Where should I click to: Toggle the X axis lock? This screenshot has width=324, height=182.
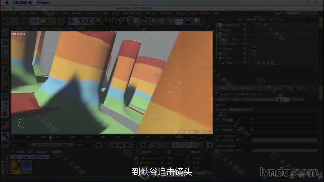tap(72, 21)
